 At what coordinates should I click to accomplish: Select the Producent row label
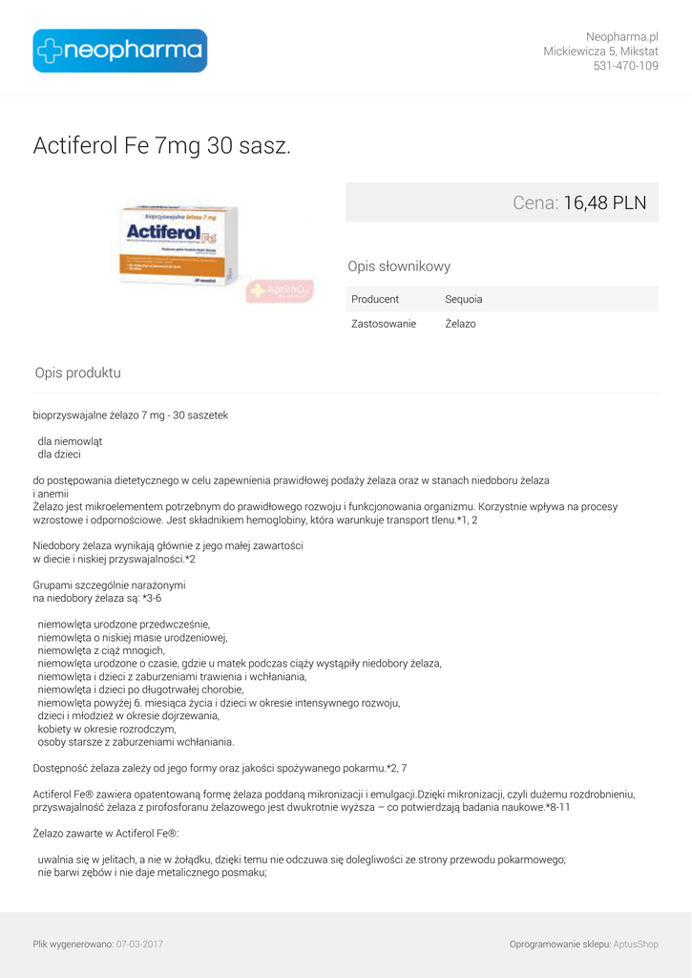point(375,299)
